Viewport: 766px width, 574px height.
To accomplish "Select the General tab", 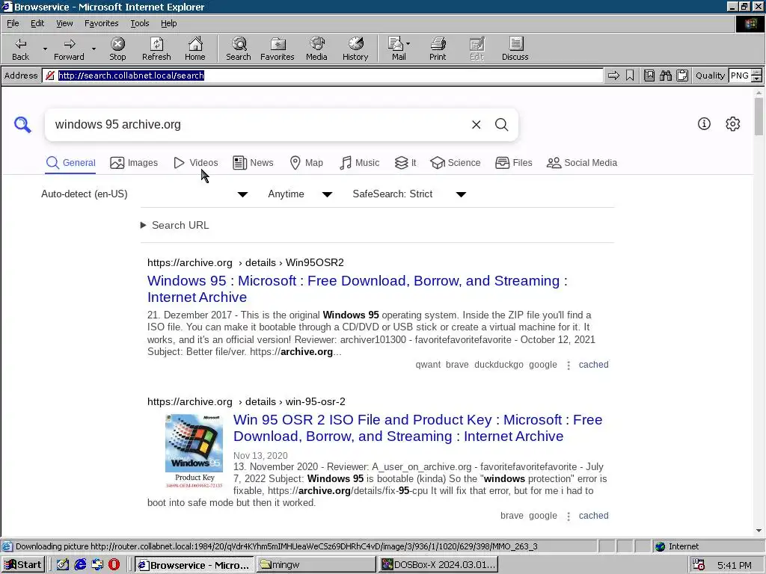I will pos(71,162).
